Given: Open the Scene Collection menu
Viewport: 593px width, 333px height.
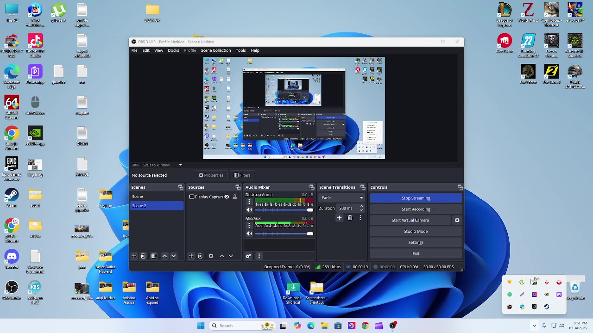Looking at the screenshot, I should tap(215, 50).
